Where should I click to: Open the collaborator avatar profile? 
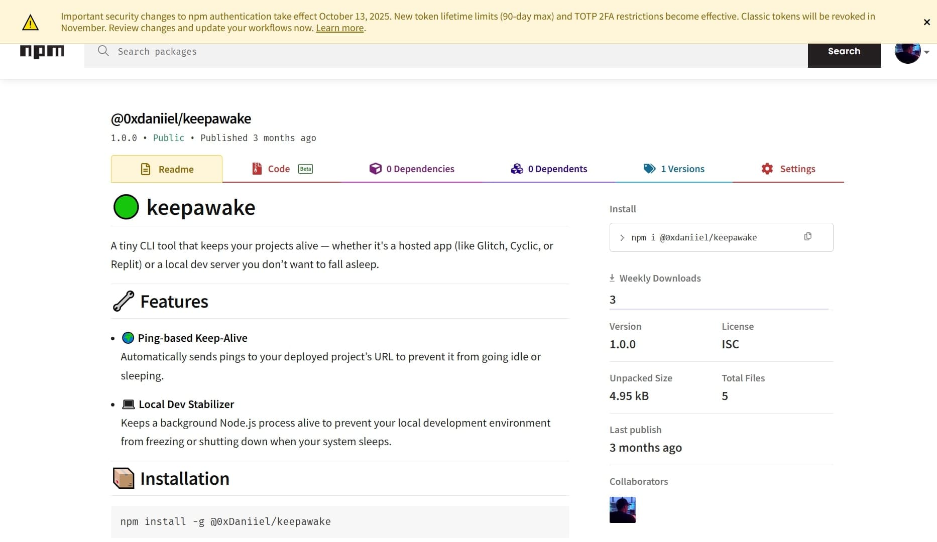click(622, 510)
